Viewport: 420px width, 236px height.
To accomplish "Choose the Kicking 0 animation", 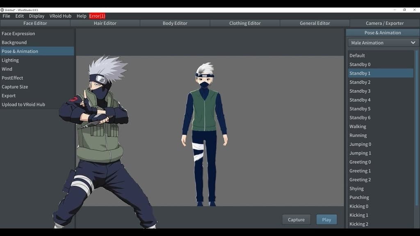I will click(x=359, y=206).
